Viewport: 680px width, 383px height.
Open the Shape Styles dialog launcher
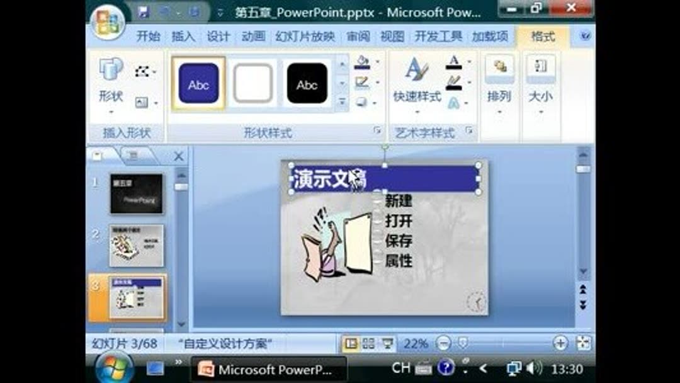coord(377,129)
